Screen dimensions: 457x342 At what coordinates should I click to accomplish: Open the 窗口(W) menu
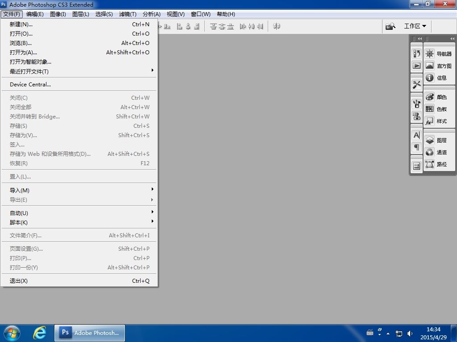coord(200,14)
